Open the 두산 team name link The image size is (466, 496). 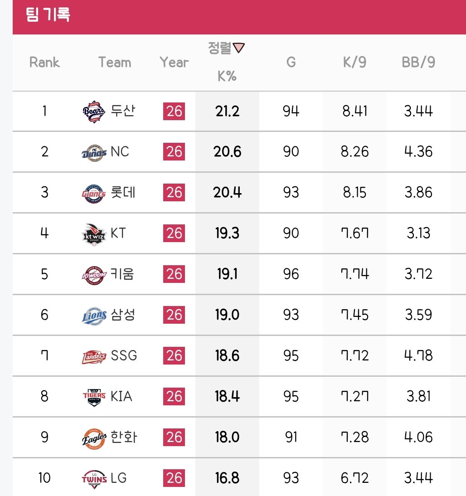(123, 111)
